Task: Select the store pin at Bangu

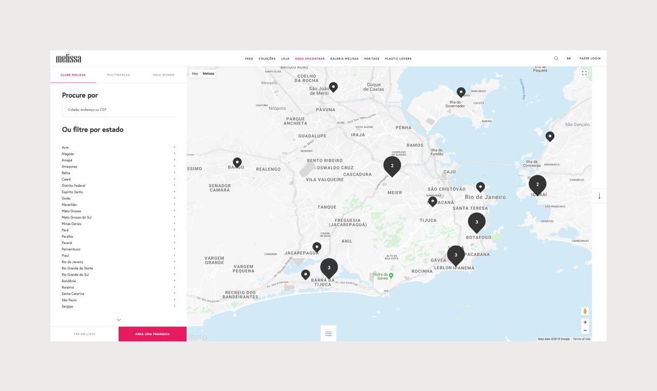Action: click(237, 162)
